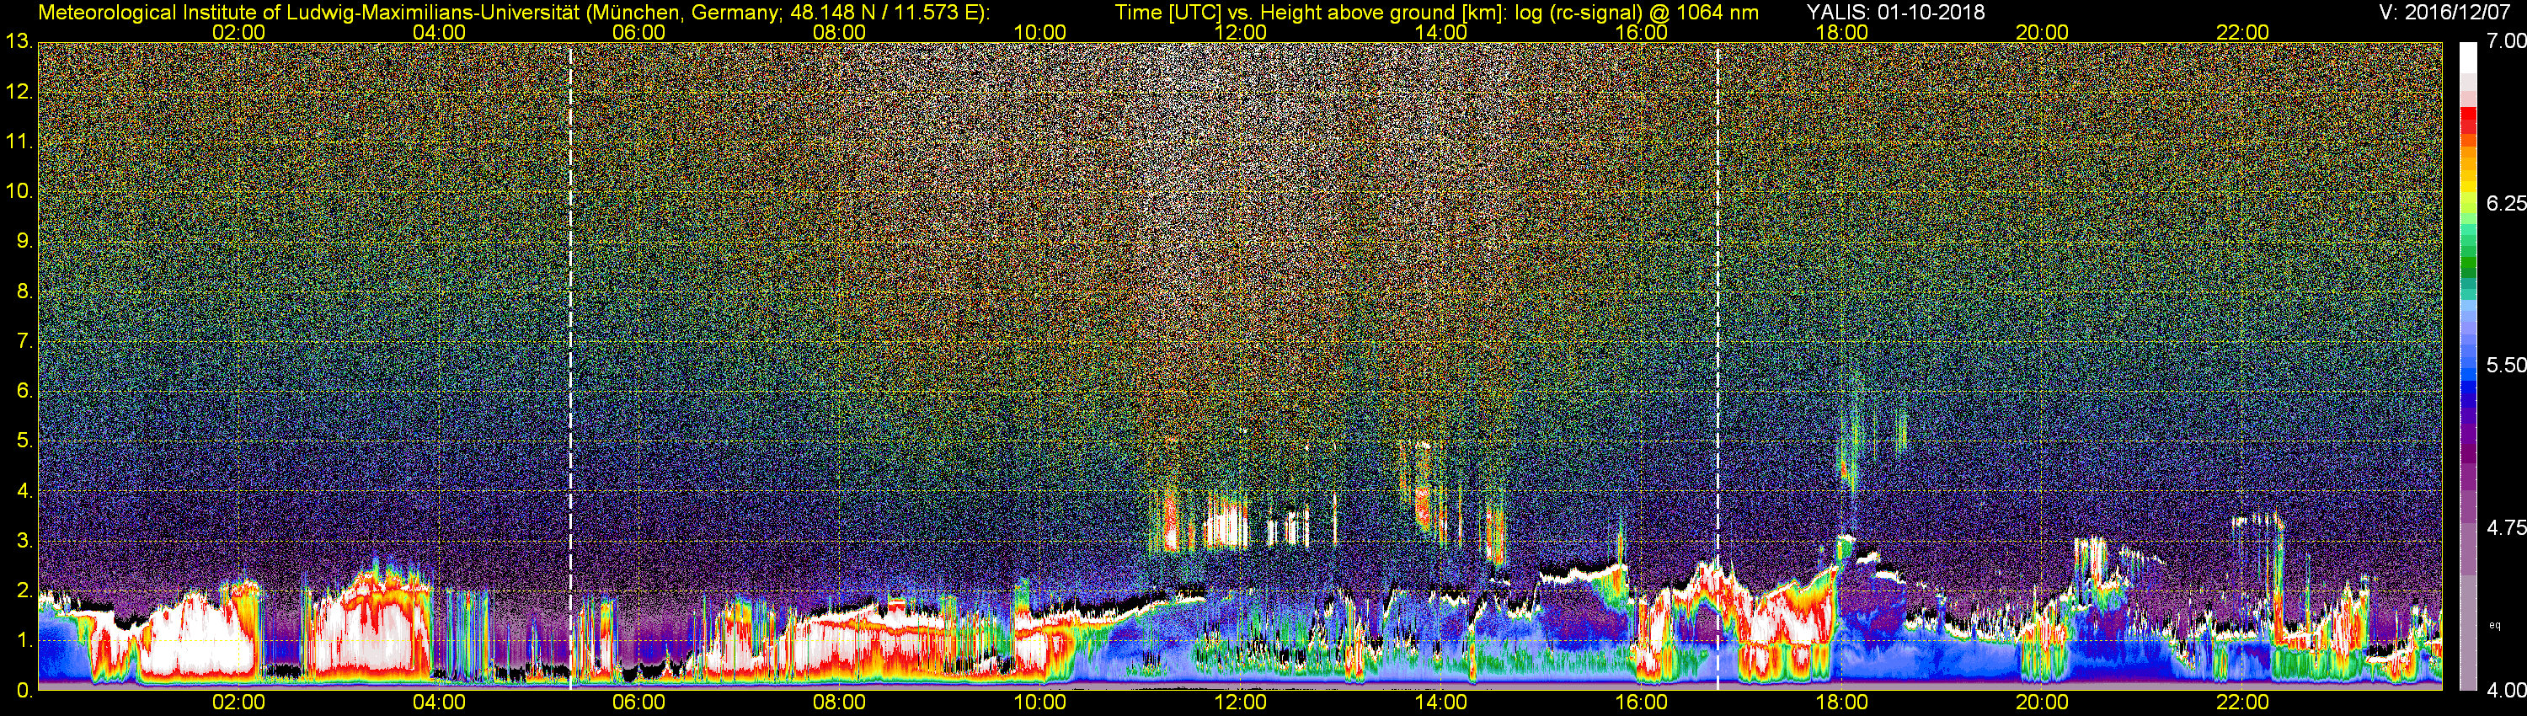The width and height of the screenshot is (2527, 716).
Task: Click the 04:00 label on the bottom time axis
Action: coord(439,703)
